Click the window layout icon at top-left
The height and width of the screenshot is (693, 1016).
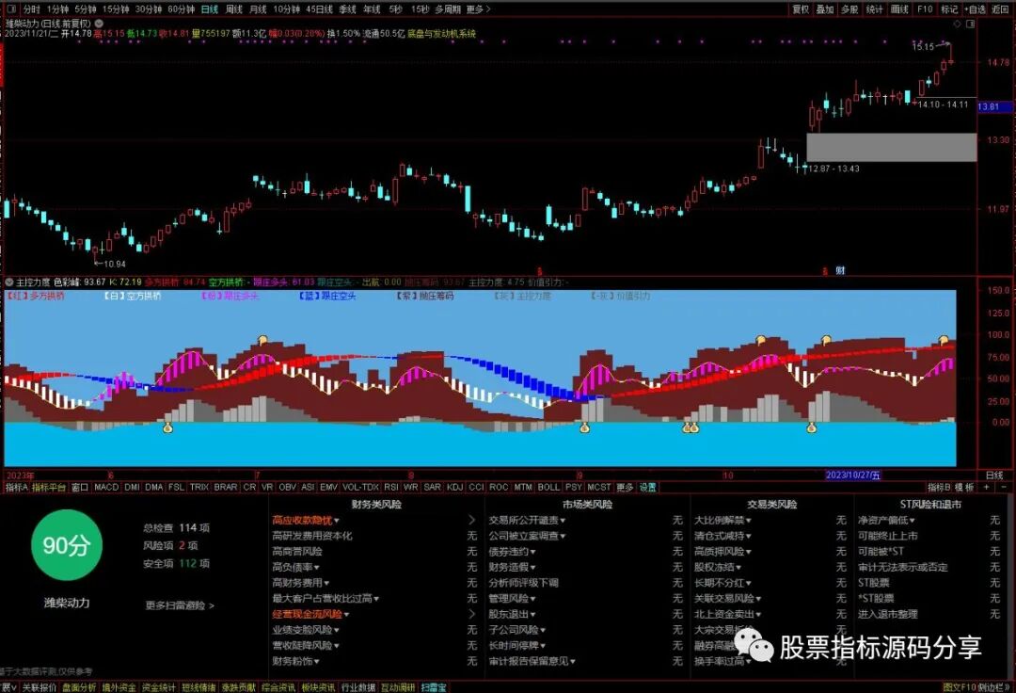[11, 9]
